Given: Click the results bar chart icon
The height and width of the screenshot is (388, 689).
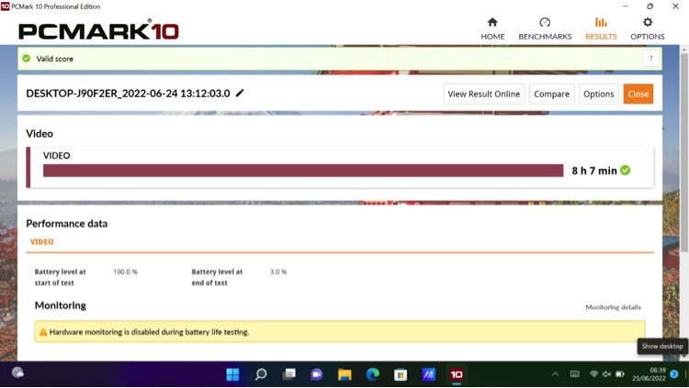Looking at the screenshot, I should pyautogui.click(x=601, y=22).
